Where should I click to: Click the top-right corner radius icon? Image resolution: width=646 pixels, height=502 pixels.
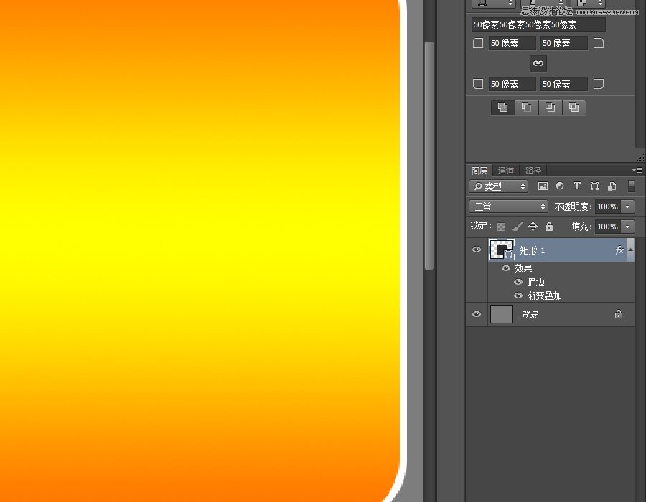(599, 43)
